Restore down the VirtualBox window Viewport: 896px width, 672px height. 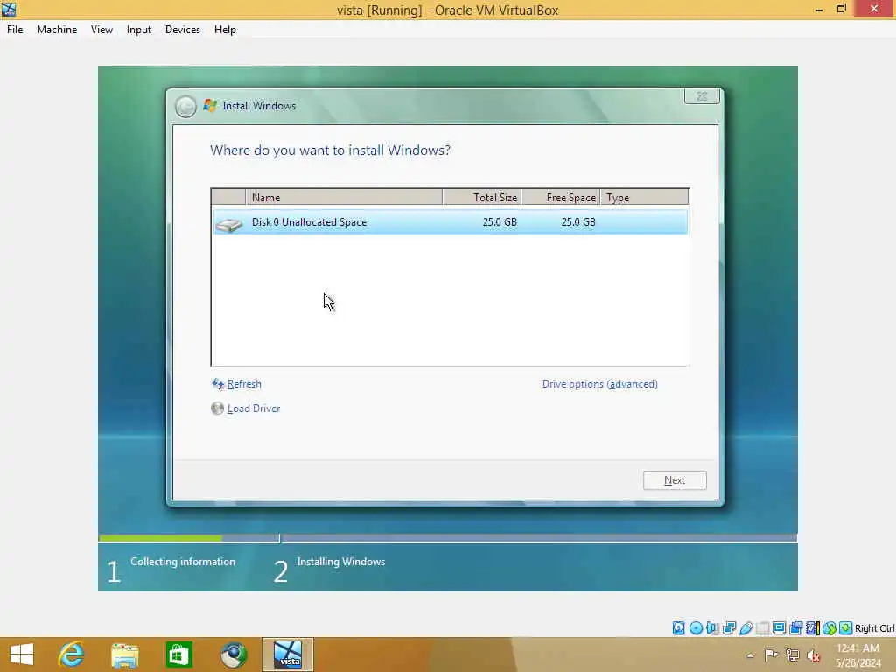point(841,9)
